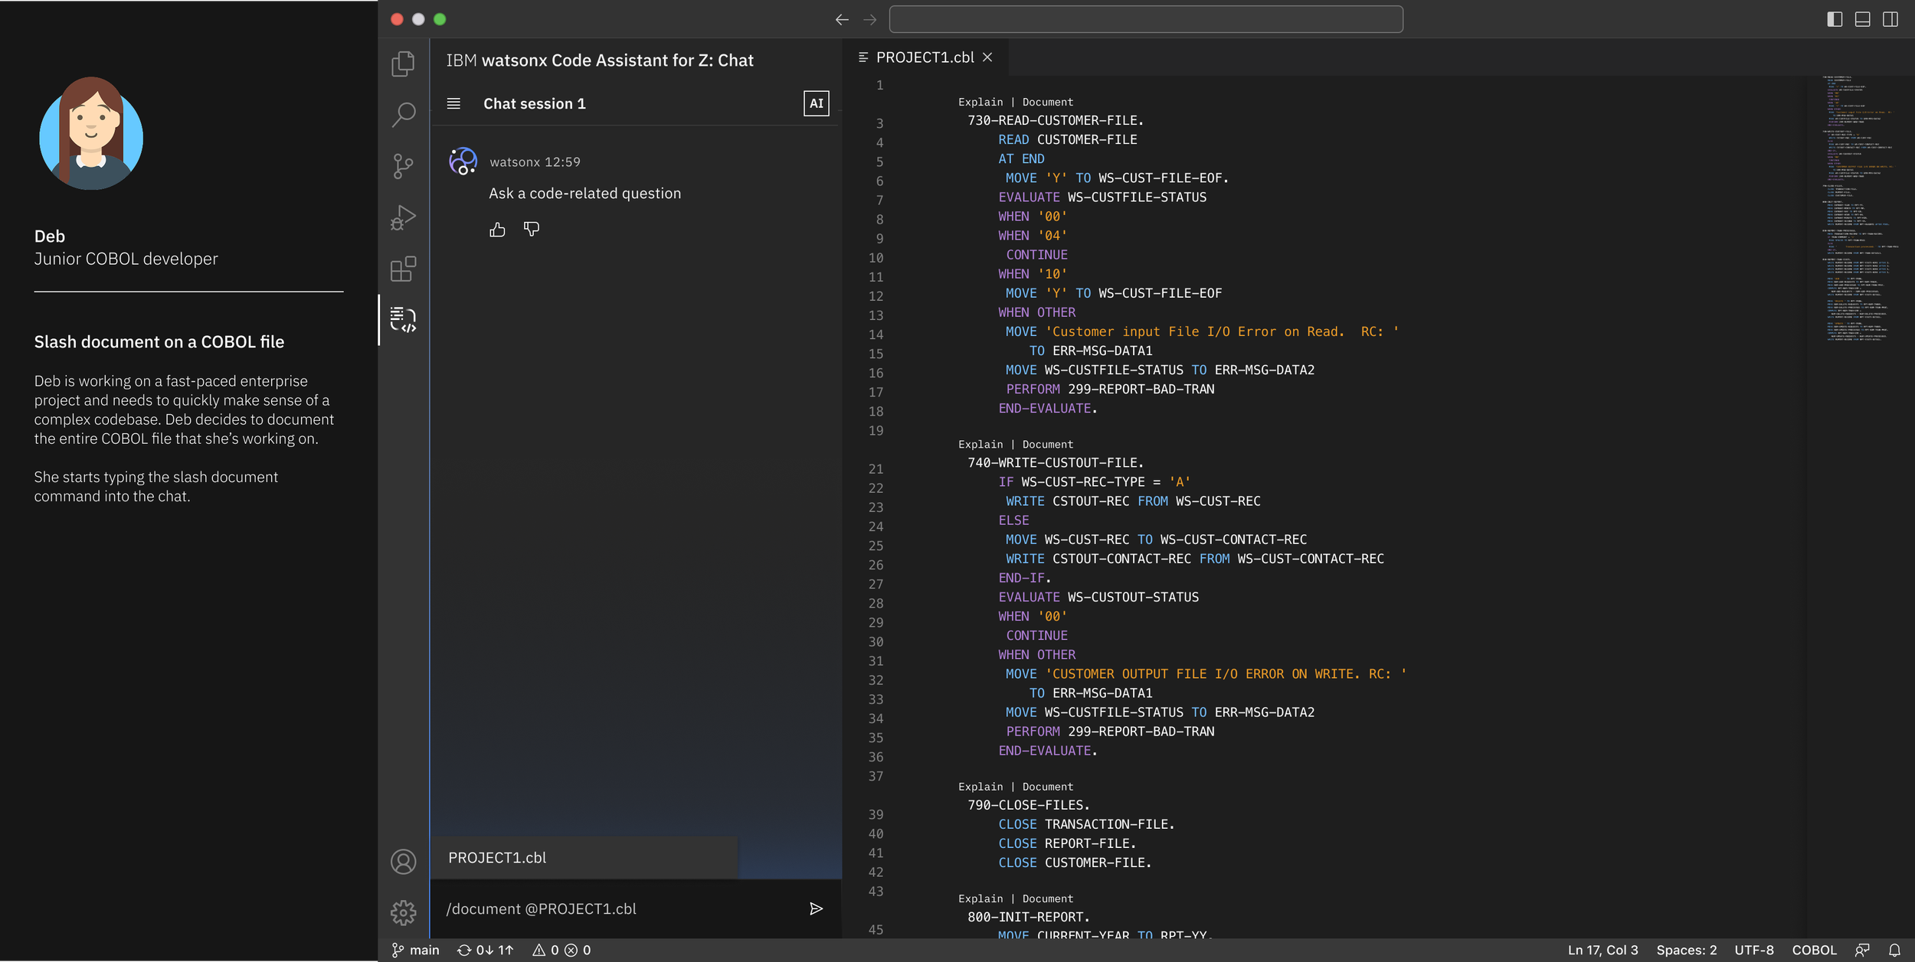Click Explain above 800-INIT-REPORT
The height and width of the screenshot is (962, 1915).
pos(980,898)
